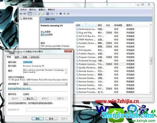Click the Plug and Play gear icon
The image size is (157, 123).
[77, 33]
